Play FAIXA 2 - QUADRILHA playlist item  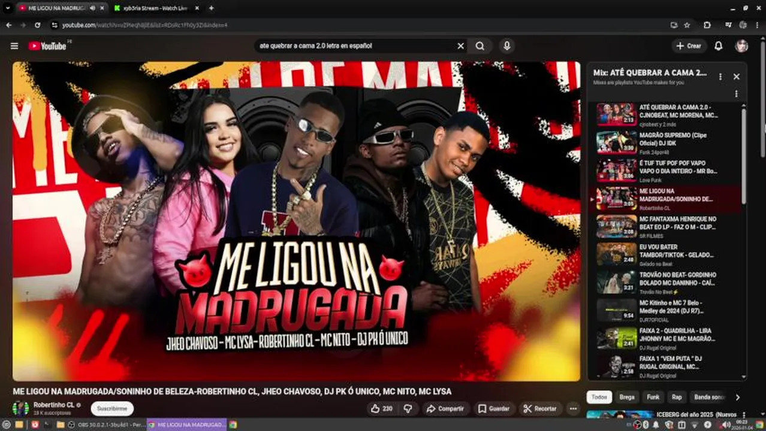point(667,338)
